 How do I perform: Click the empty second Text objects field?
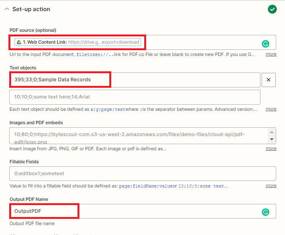(x=134, y=97)
